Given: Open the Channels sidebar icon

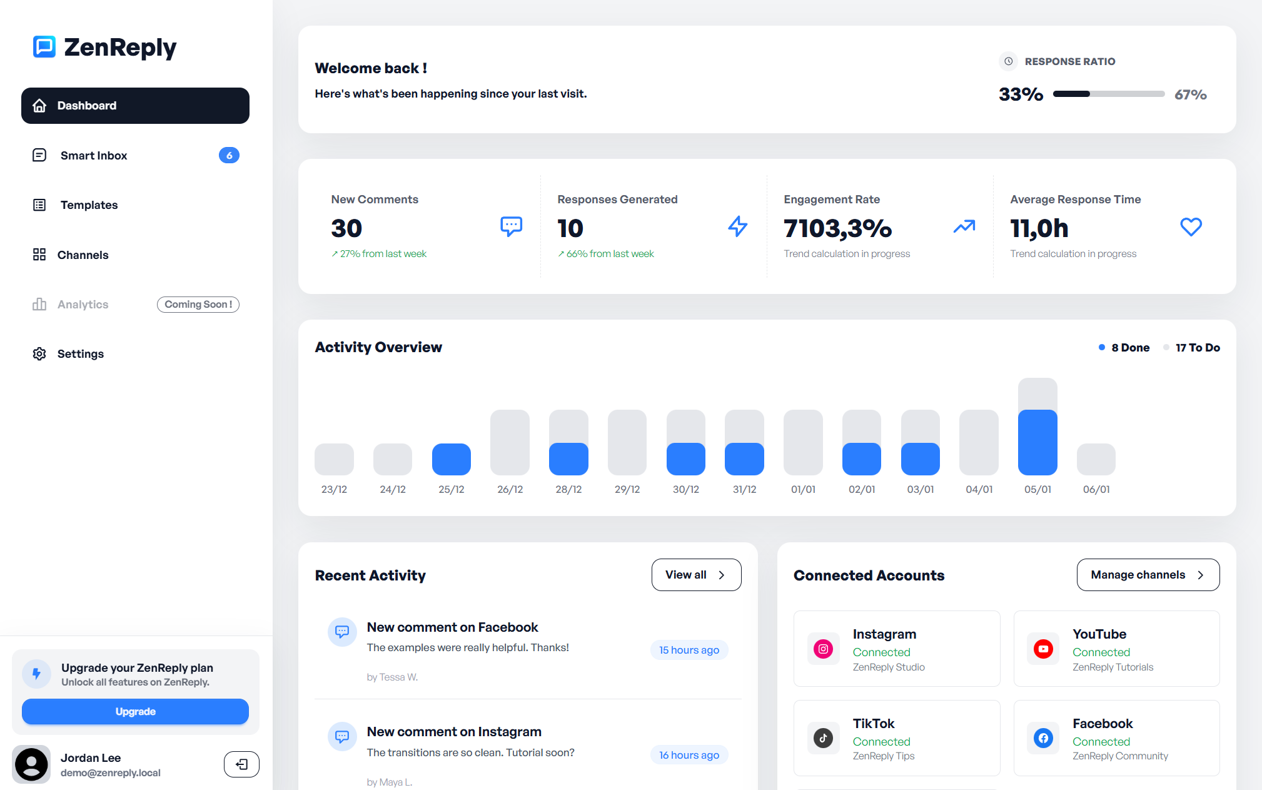Looking at the screenshot, I should pyautogui.click(x=39, y=255).
